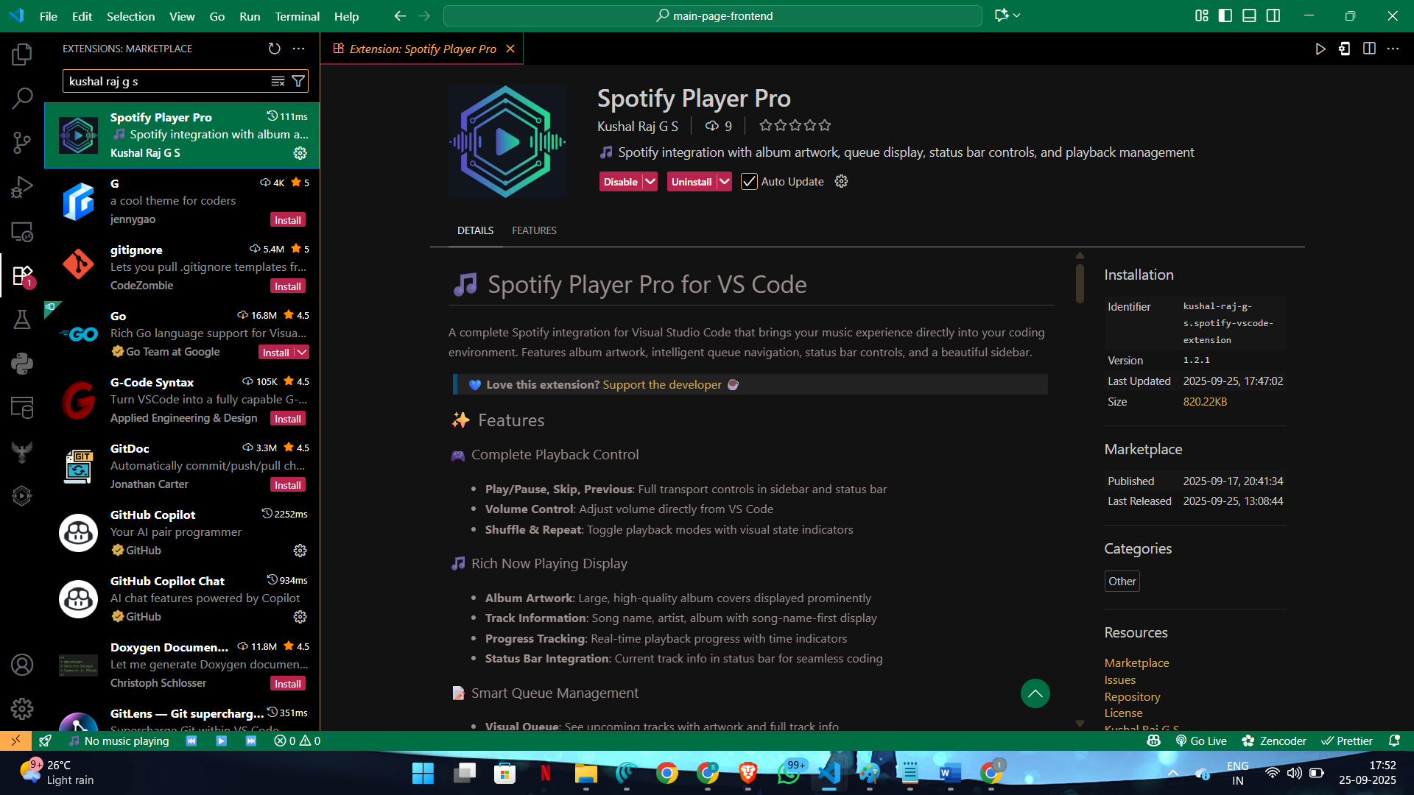This screenshot has height=795, width=1414.
Task: Click extension settings gear beside Auto Update
Action: pyautogui.click(x=841, y=181)
